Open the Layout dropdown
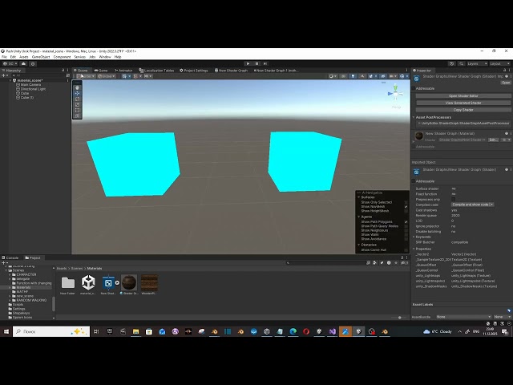The height and width of the screenshot is (385, 513). pyautogui.click(x=499, y=63)
